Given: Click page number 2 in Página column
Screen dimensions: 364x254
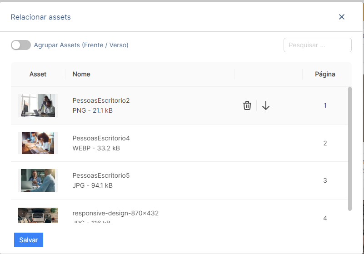Looking at the screenshot, I should 325,143.
